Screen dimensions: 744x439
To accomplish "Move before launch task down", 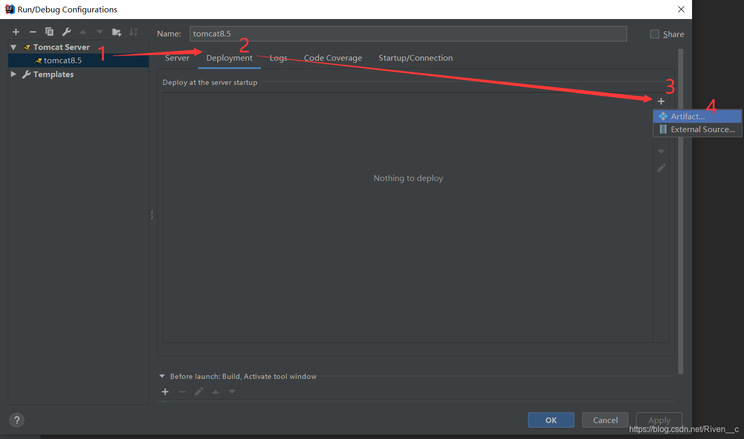I will click(232, 392).
